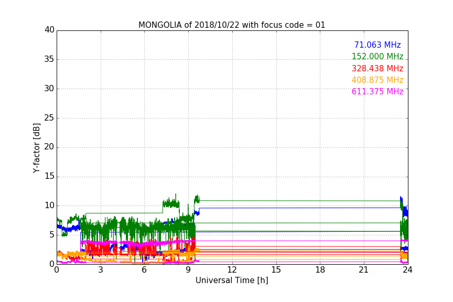Click the x-axis tick value 24
This screenshot has width=453, height=302.
point(407,270)
